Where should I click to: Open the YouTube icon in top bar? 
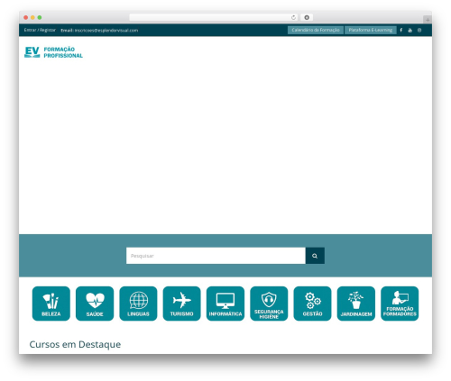tap(410, 30)
